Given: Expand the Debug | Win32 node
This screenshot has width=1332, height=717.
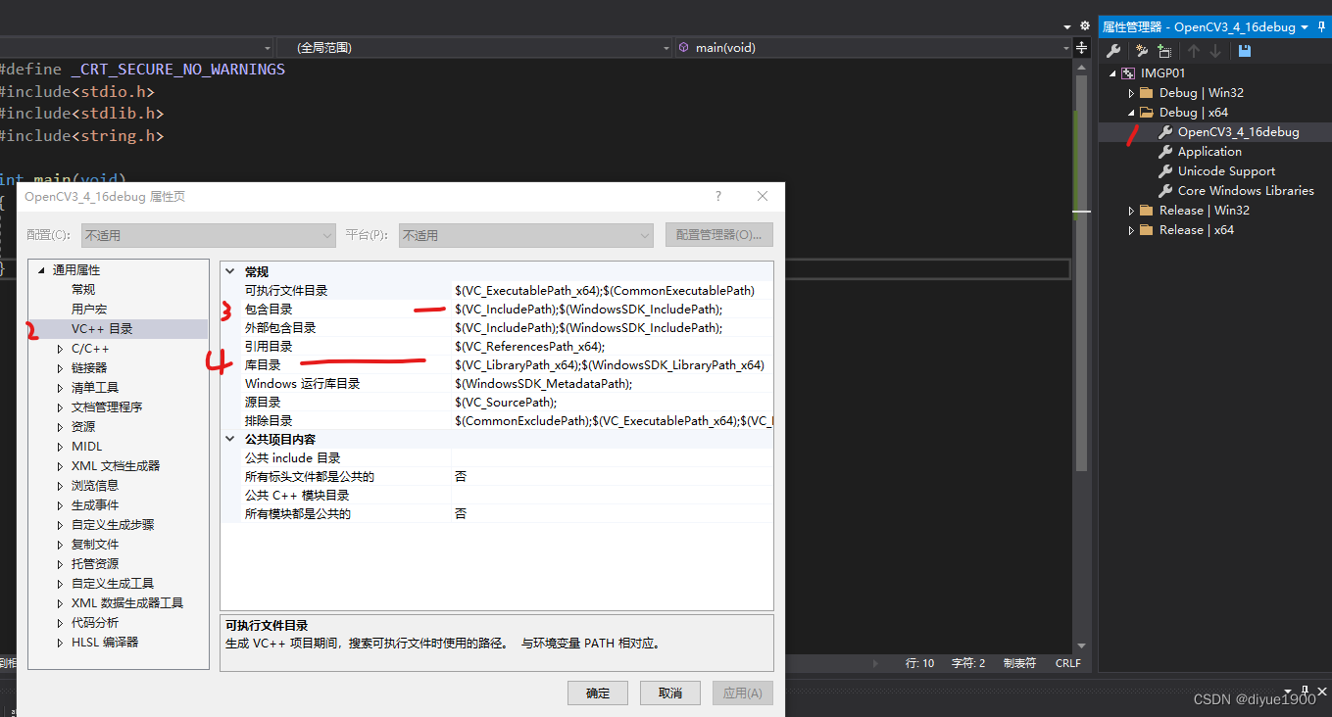Looking at the screenshot, I should (x=1131, y=93).
